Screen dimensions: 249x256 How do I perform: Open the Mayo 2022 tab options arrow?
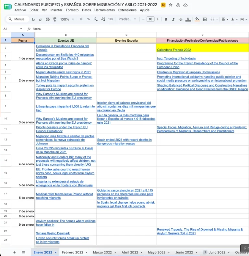(x=169, y=252)
